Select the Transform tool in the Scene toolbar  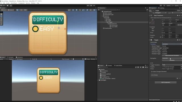(x=1, y=24)
